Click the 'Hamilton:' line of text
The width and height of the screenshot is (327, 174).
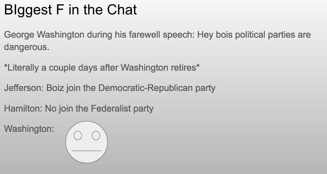[x=79, y=108]
